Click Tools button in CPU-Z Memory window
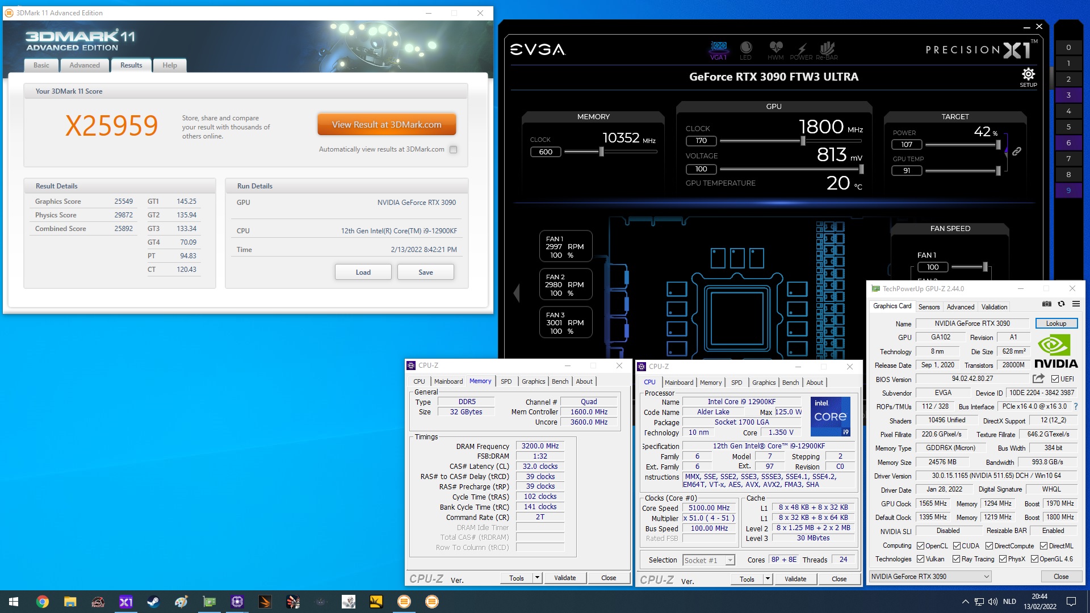1090x613 pixels. (517, 578)
